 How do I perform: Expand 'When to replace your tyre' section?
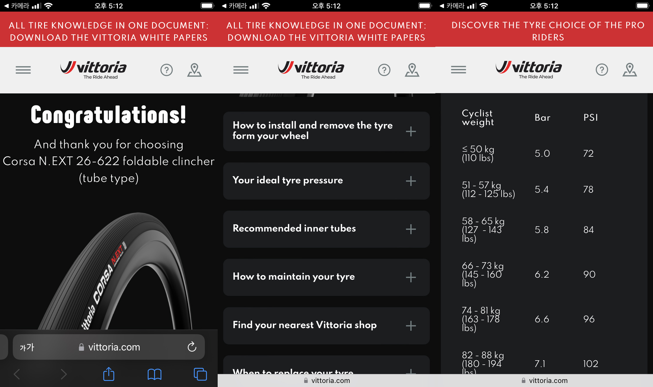(326, 365)
